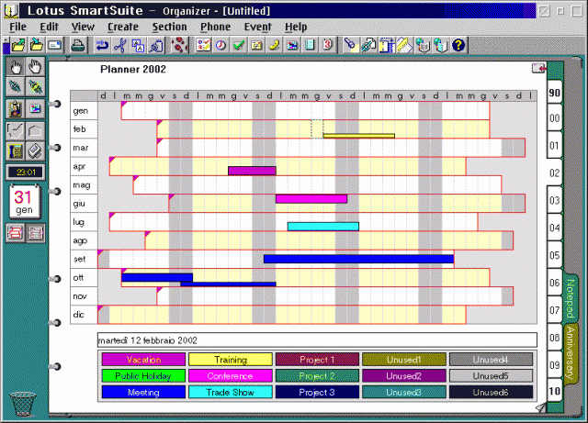Click the Paste clipboard toolbar icon
This screenshot has width=588, height=423.
(156, 45)
